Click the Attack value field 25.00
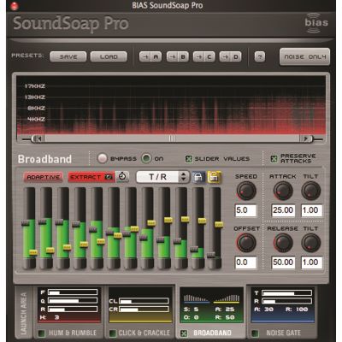342x342 pixels. point(283,210)
